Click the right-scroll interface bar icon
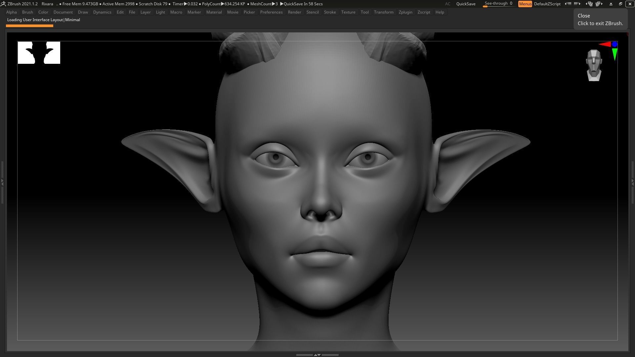The width and height of the screenshot is (635, 357). coord(577,4)
